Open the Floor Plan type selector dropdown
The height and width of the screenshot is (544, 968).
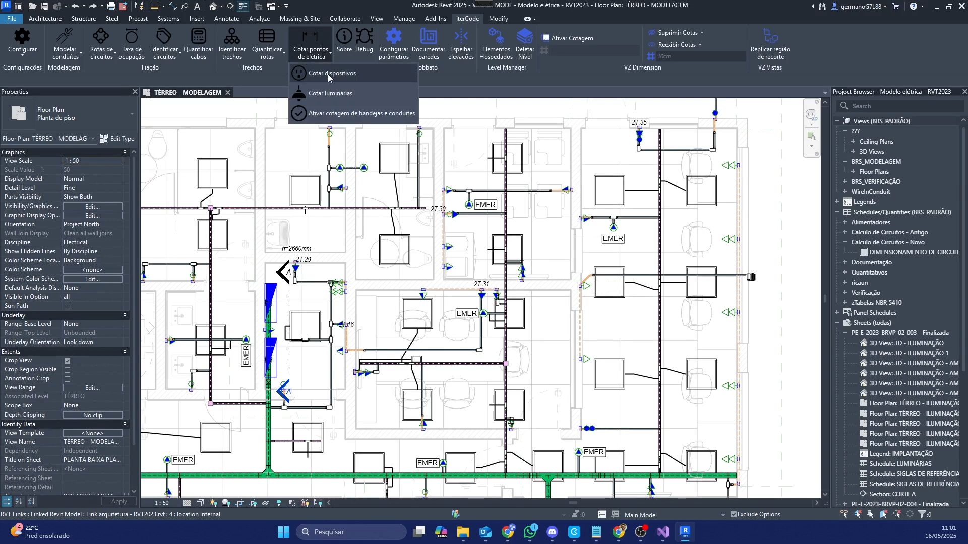[132, 114]
